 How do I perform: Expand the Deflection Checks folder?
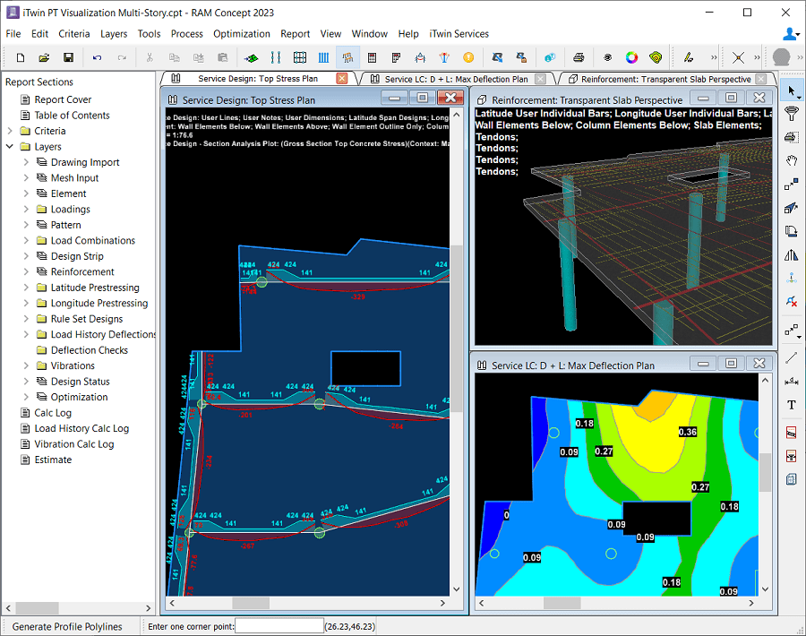coord(26,349)
